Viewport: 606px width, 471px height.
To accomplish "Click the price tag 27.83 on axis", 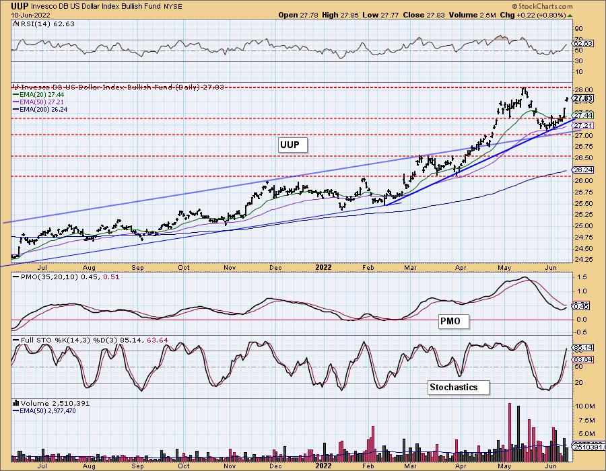I will click(582, 99).
